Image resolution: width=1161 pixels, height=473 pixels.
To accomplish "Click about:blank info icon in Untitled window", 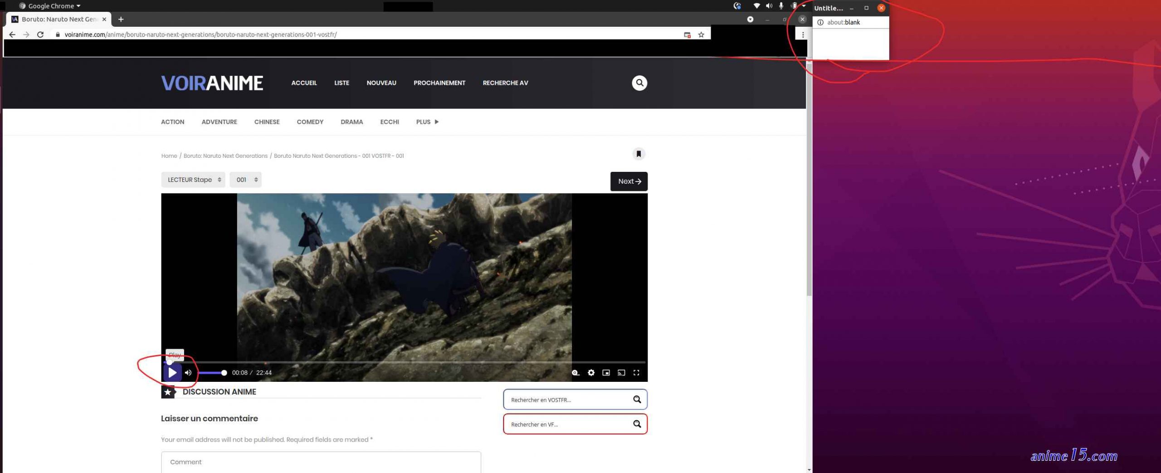I will tap(820, 22).
